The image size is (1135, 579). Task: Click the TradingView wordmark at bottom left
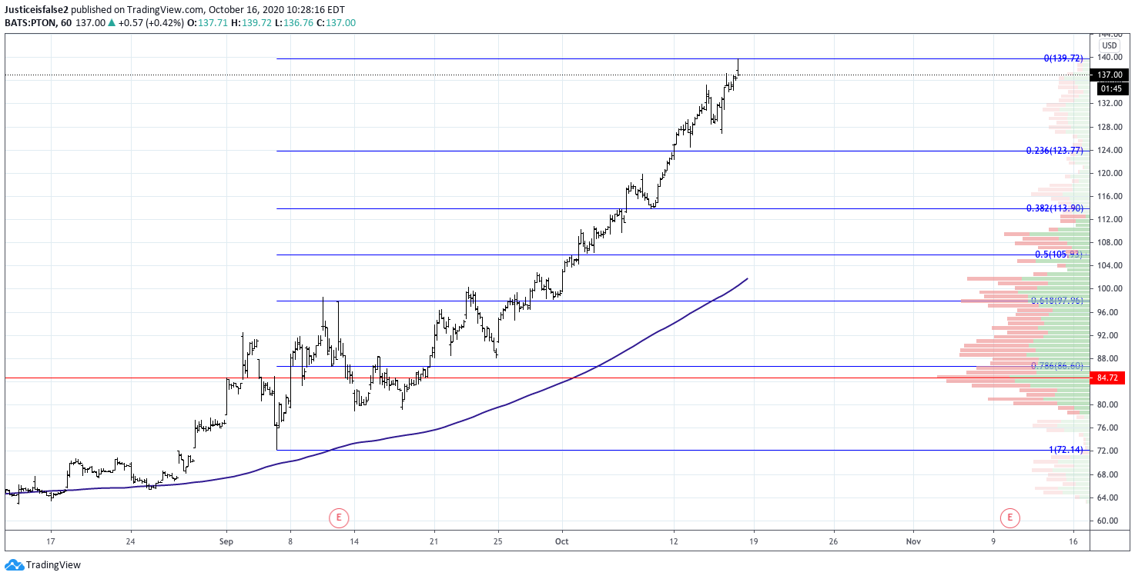point(53,565)
